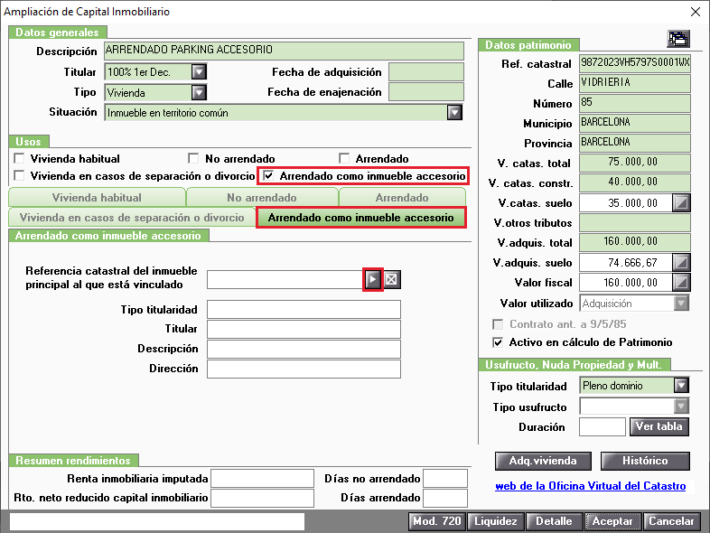Click the Adq.vivienda button
The width and height of the screenshot is (710, 533).
(x=543, y=461)
